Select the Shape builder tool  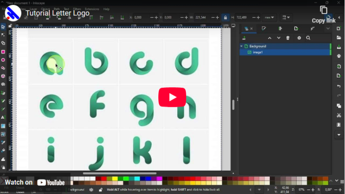(3, 43)
